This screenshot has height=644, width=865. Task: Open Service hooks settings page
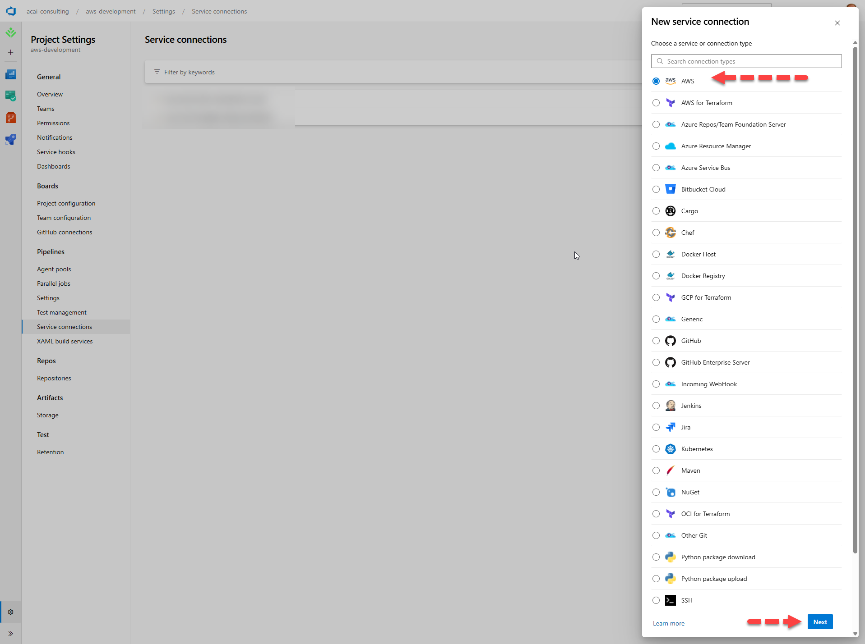tap(56, 152)
